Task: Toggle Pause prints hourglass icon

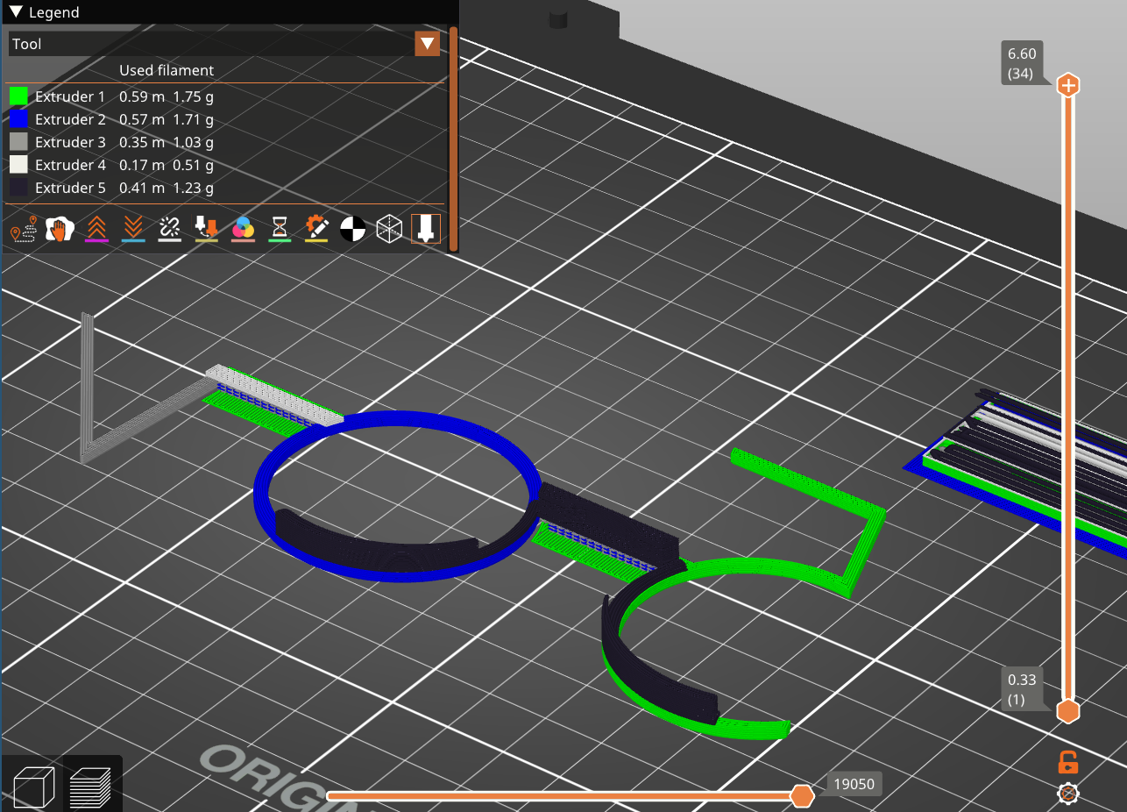Action: (280, 229)
